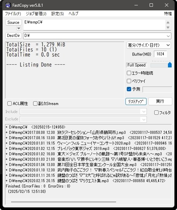Click log row 鍵盤のつばさ ▽“3大”と呼ばれるにゃ訳がある

coord(89,175)
